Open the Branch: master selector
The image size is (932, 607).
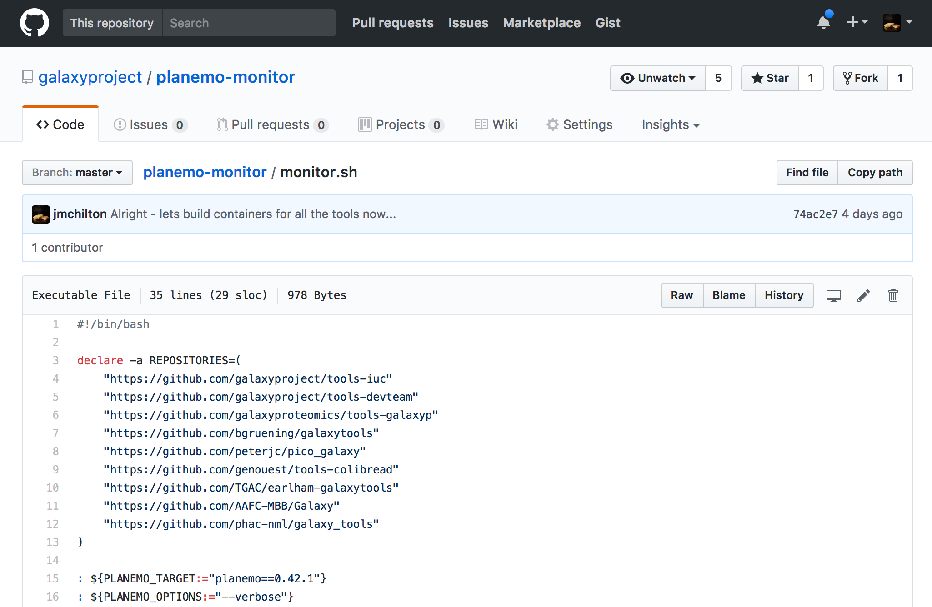pyautogui.click(x=77, y=173)
